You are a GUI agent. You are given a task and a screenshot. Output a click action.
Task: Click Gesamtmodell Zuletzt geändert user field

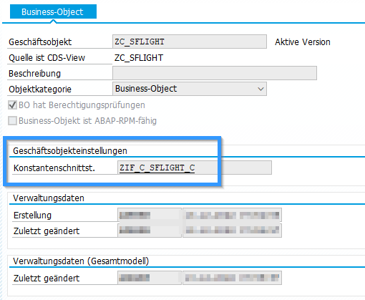(x=150, y=278)
